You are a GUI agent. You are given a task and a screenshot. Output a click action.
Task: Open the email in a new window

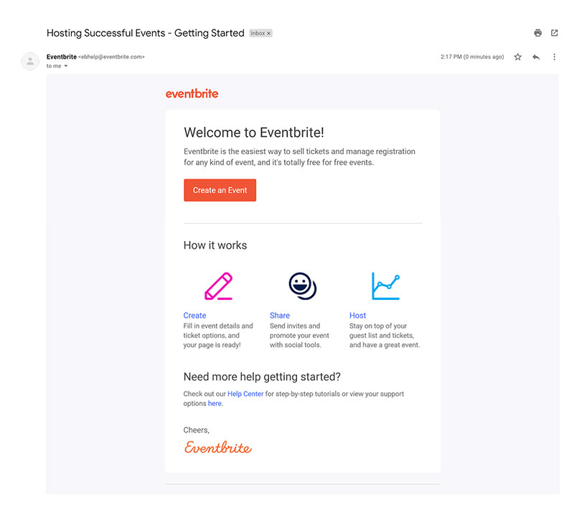pos(554,33)
